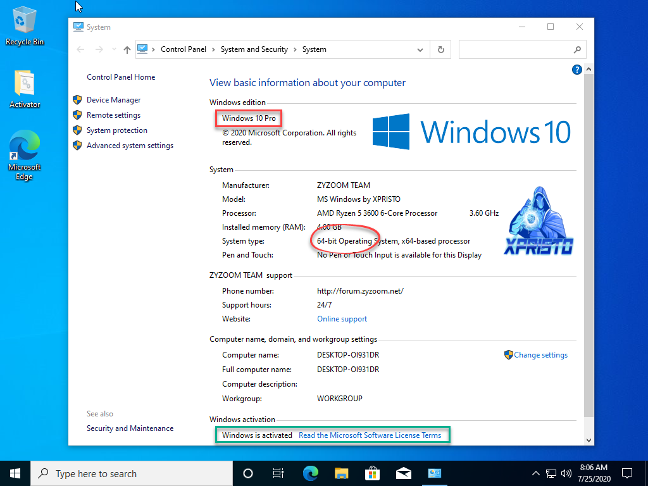The width and height of the screenshot is (648, 486).
Task: Open the Recycle Bin desktop icon
Action: click(25, 27)
